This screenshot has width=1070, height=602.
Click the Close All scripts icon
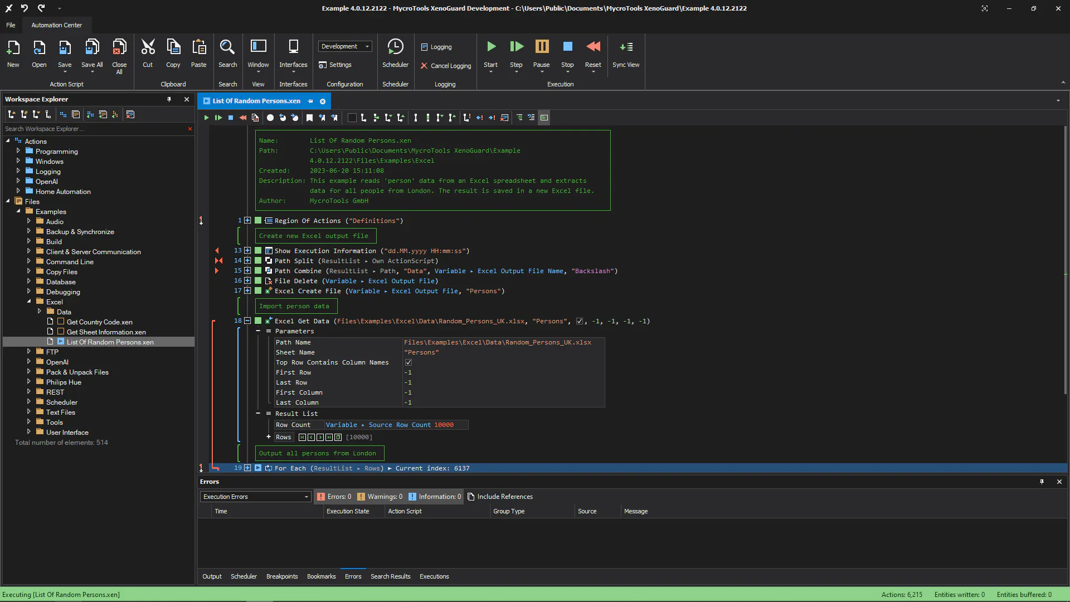119,47
